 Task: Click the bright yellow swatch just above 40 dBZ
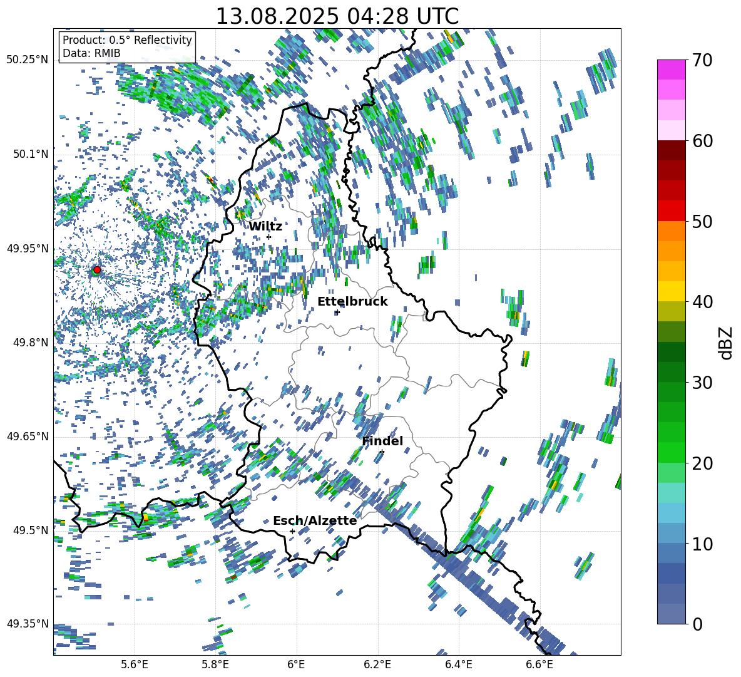(x=671, y=291)
